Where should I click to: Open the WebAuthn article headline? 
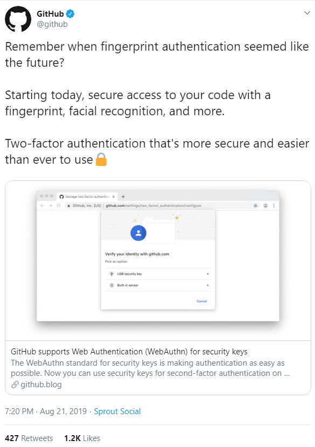click(x=129, y=352)
